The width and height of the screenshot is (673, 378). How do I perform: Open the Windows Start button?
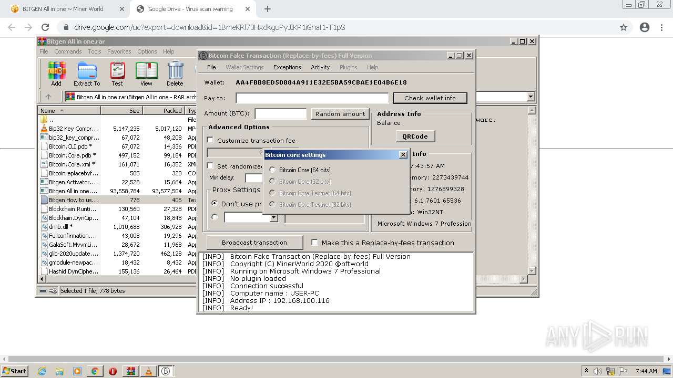(x=15, y=371)
